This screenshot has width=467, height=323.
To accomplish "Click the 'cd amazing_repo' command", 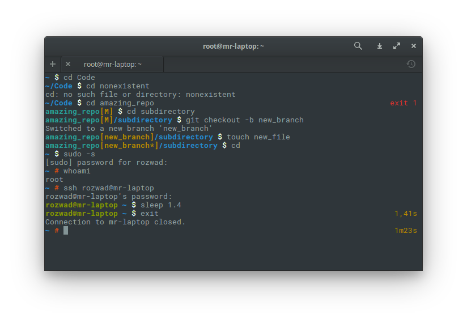I will coord(120,103).
